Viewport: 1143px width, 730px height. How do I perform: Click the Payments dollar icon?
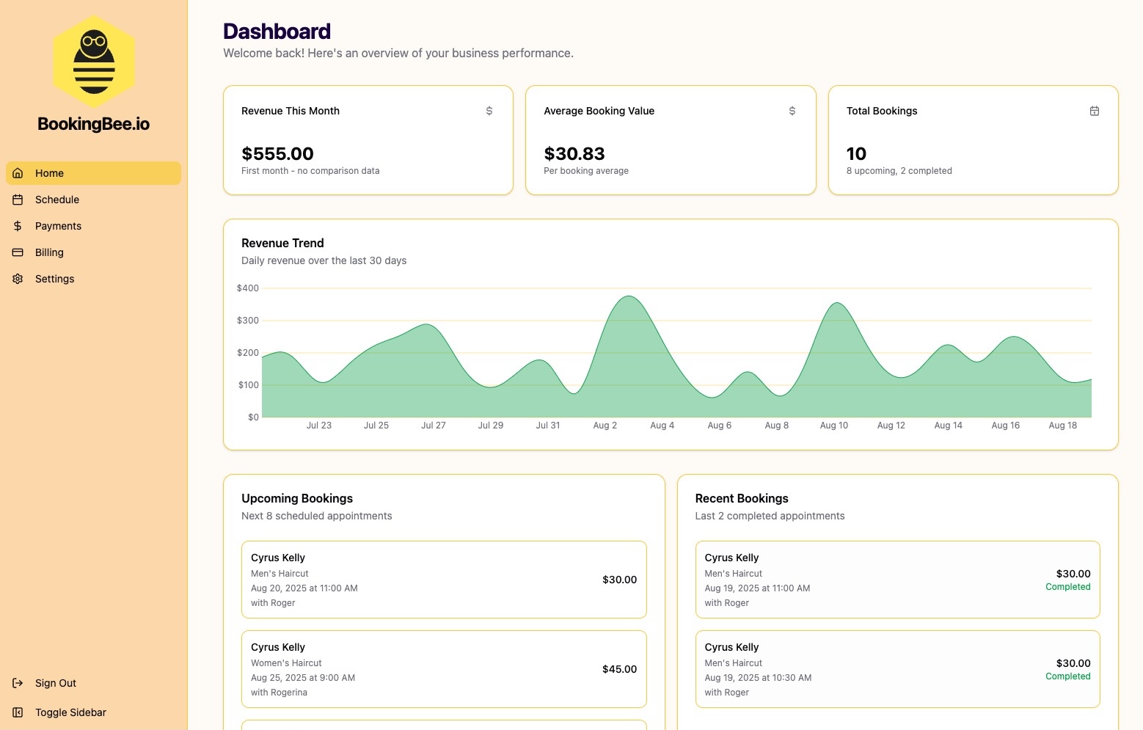click(18, 226)
